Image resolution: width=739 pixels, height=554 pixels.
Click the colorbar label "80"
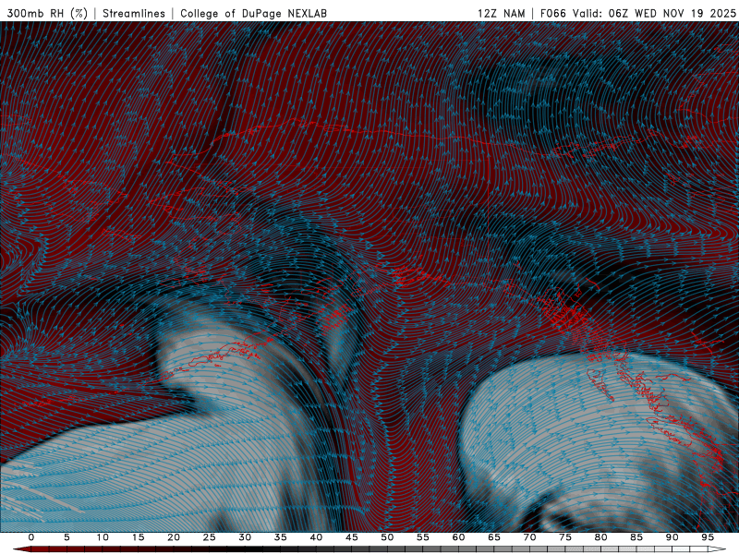(x=601, y=537)
